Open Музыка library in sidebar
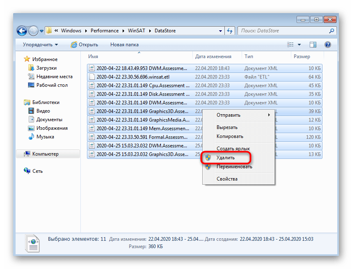This screenshot has width=352, height=269. [45, 137]
